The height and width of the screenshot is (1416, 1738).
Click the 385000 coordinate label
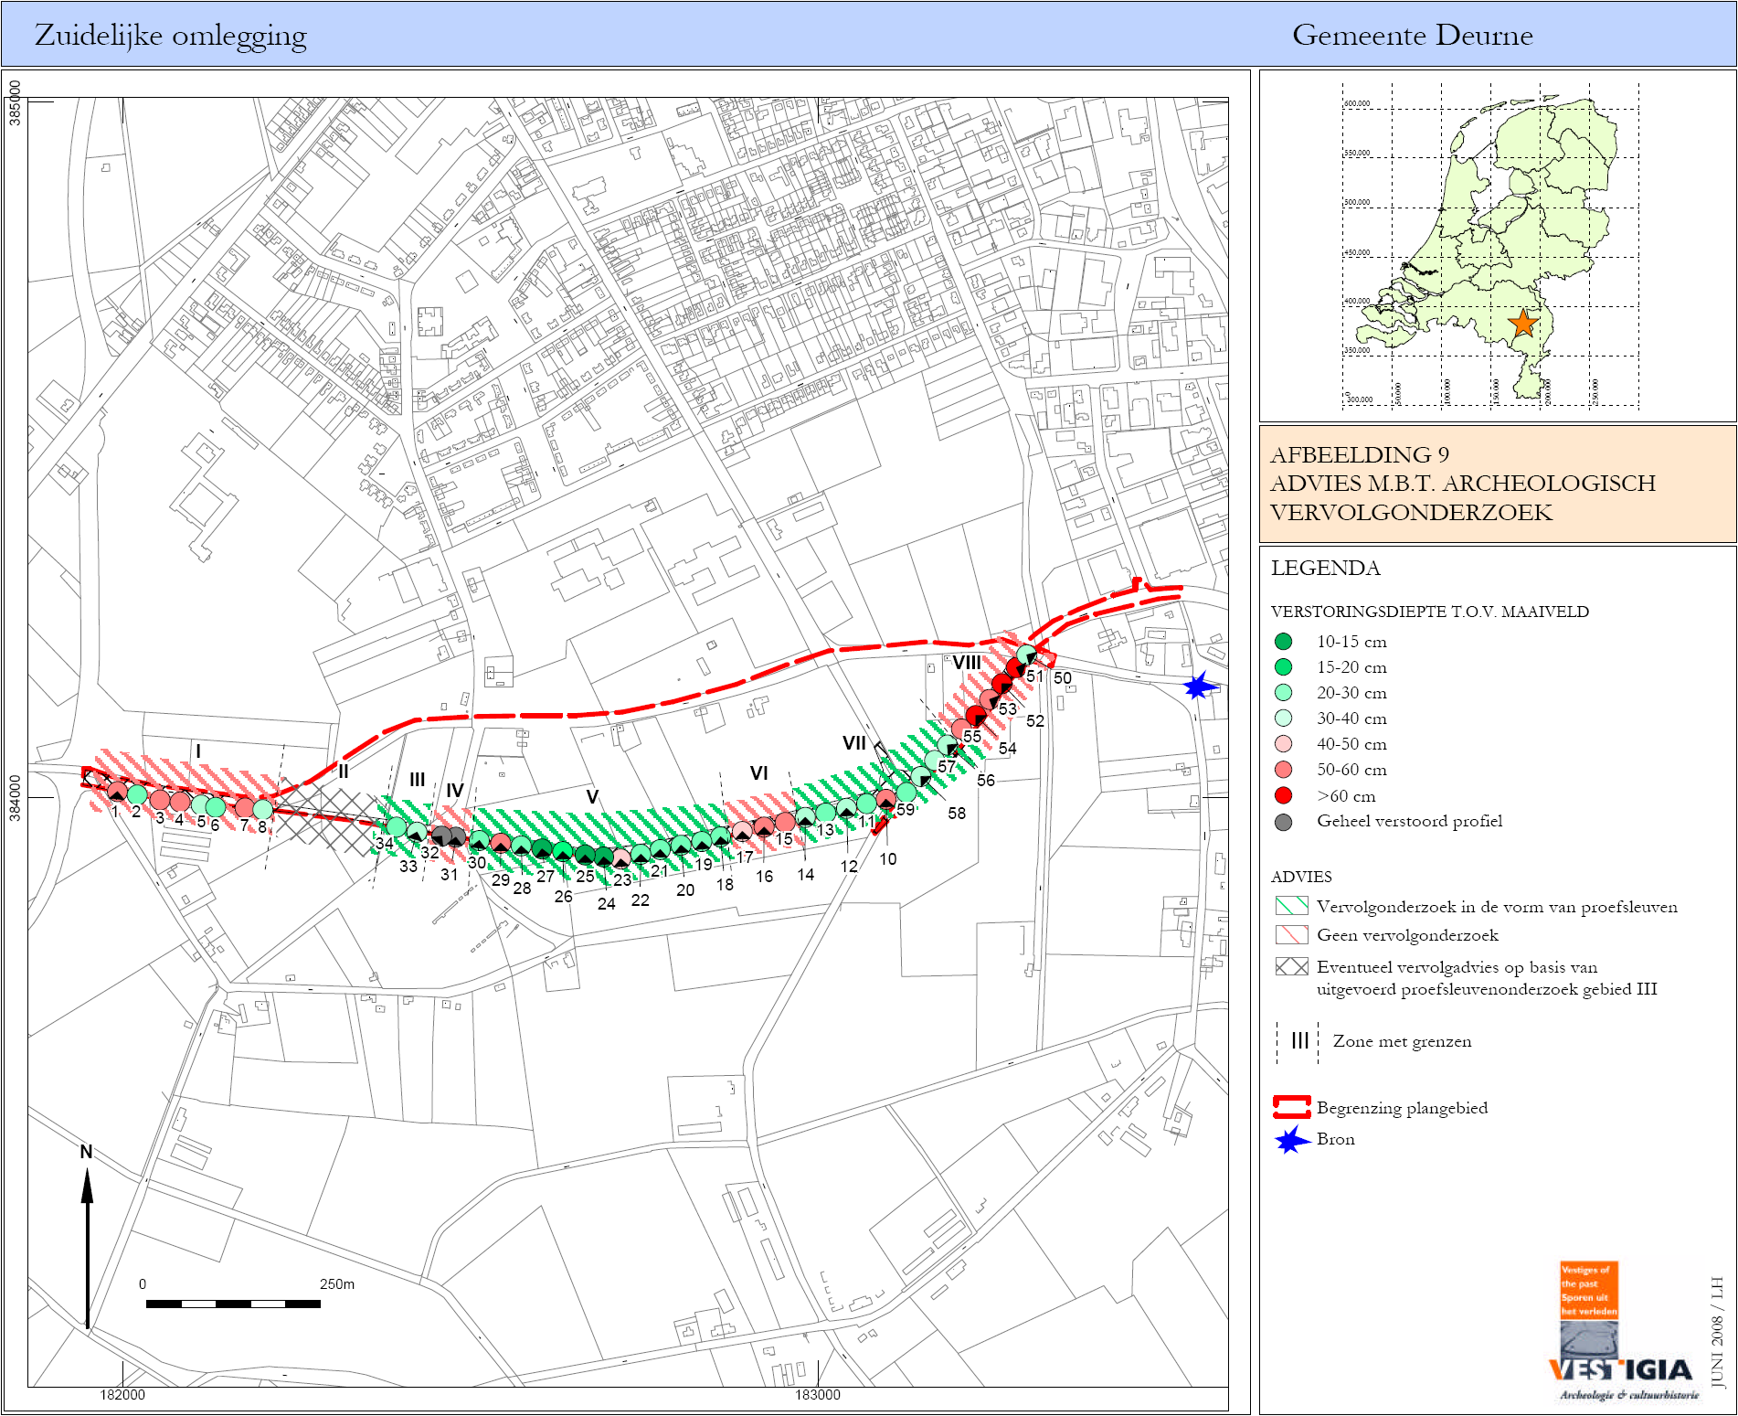15,102
